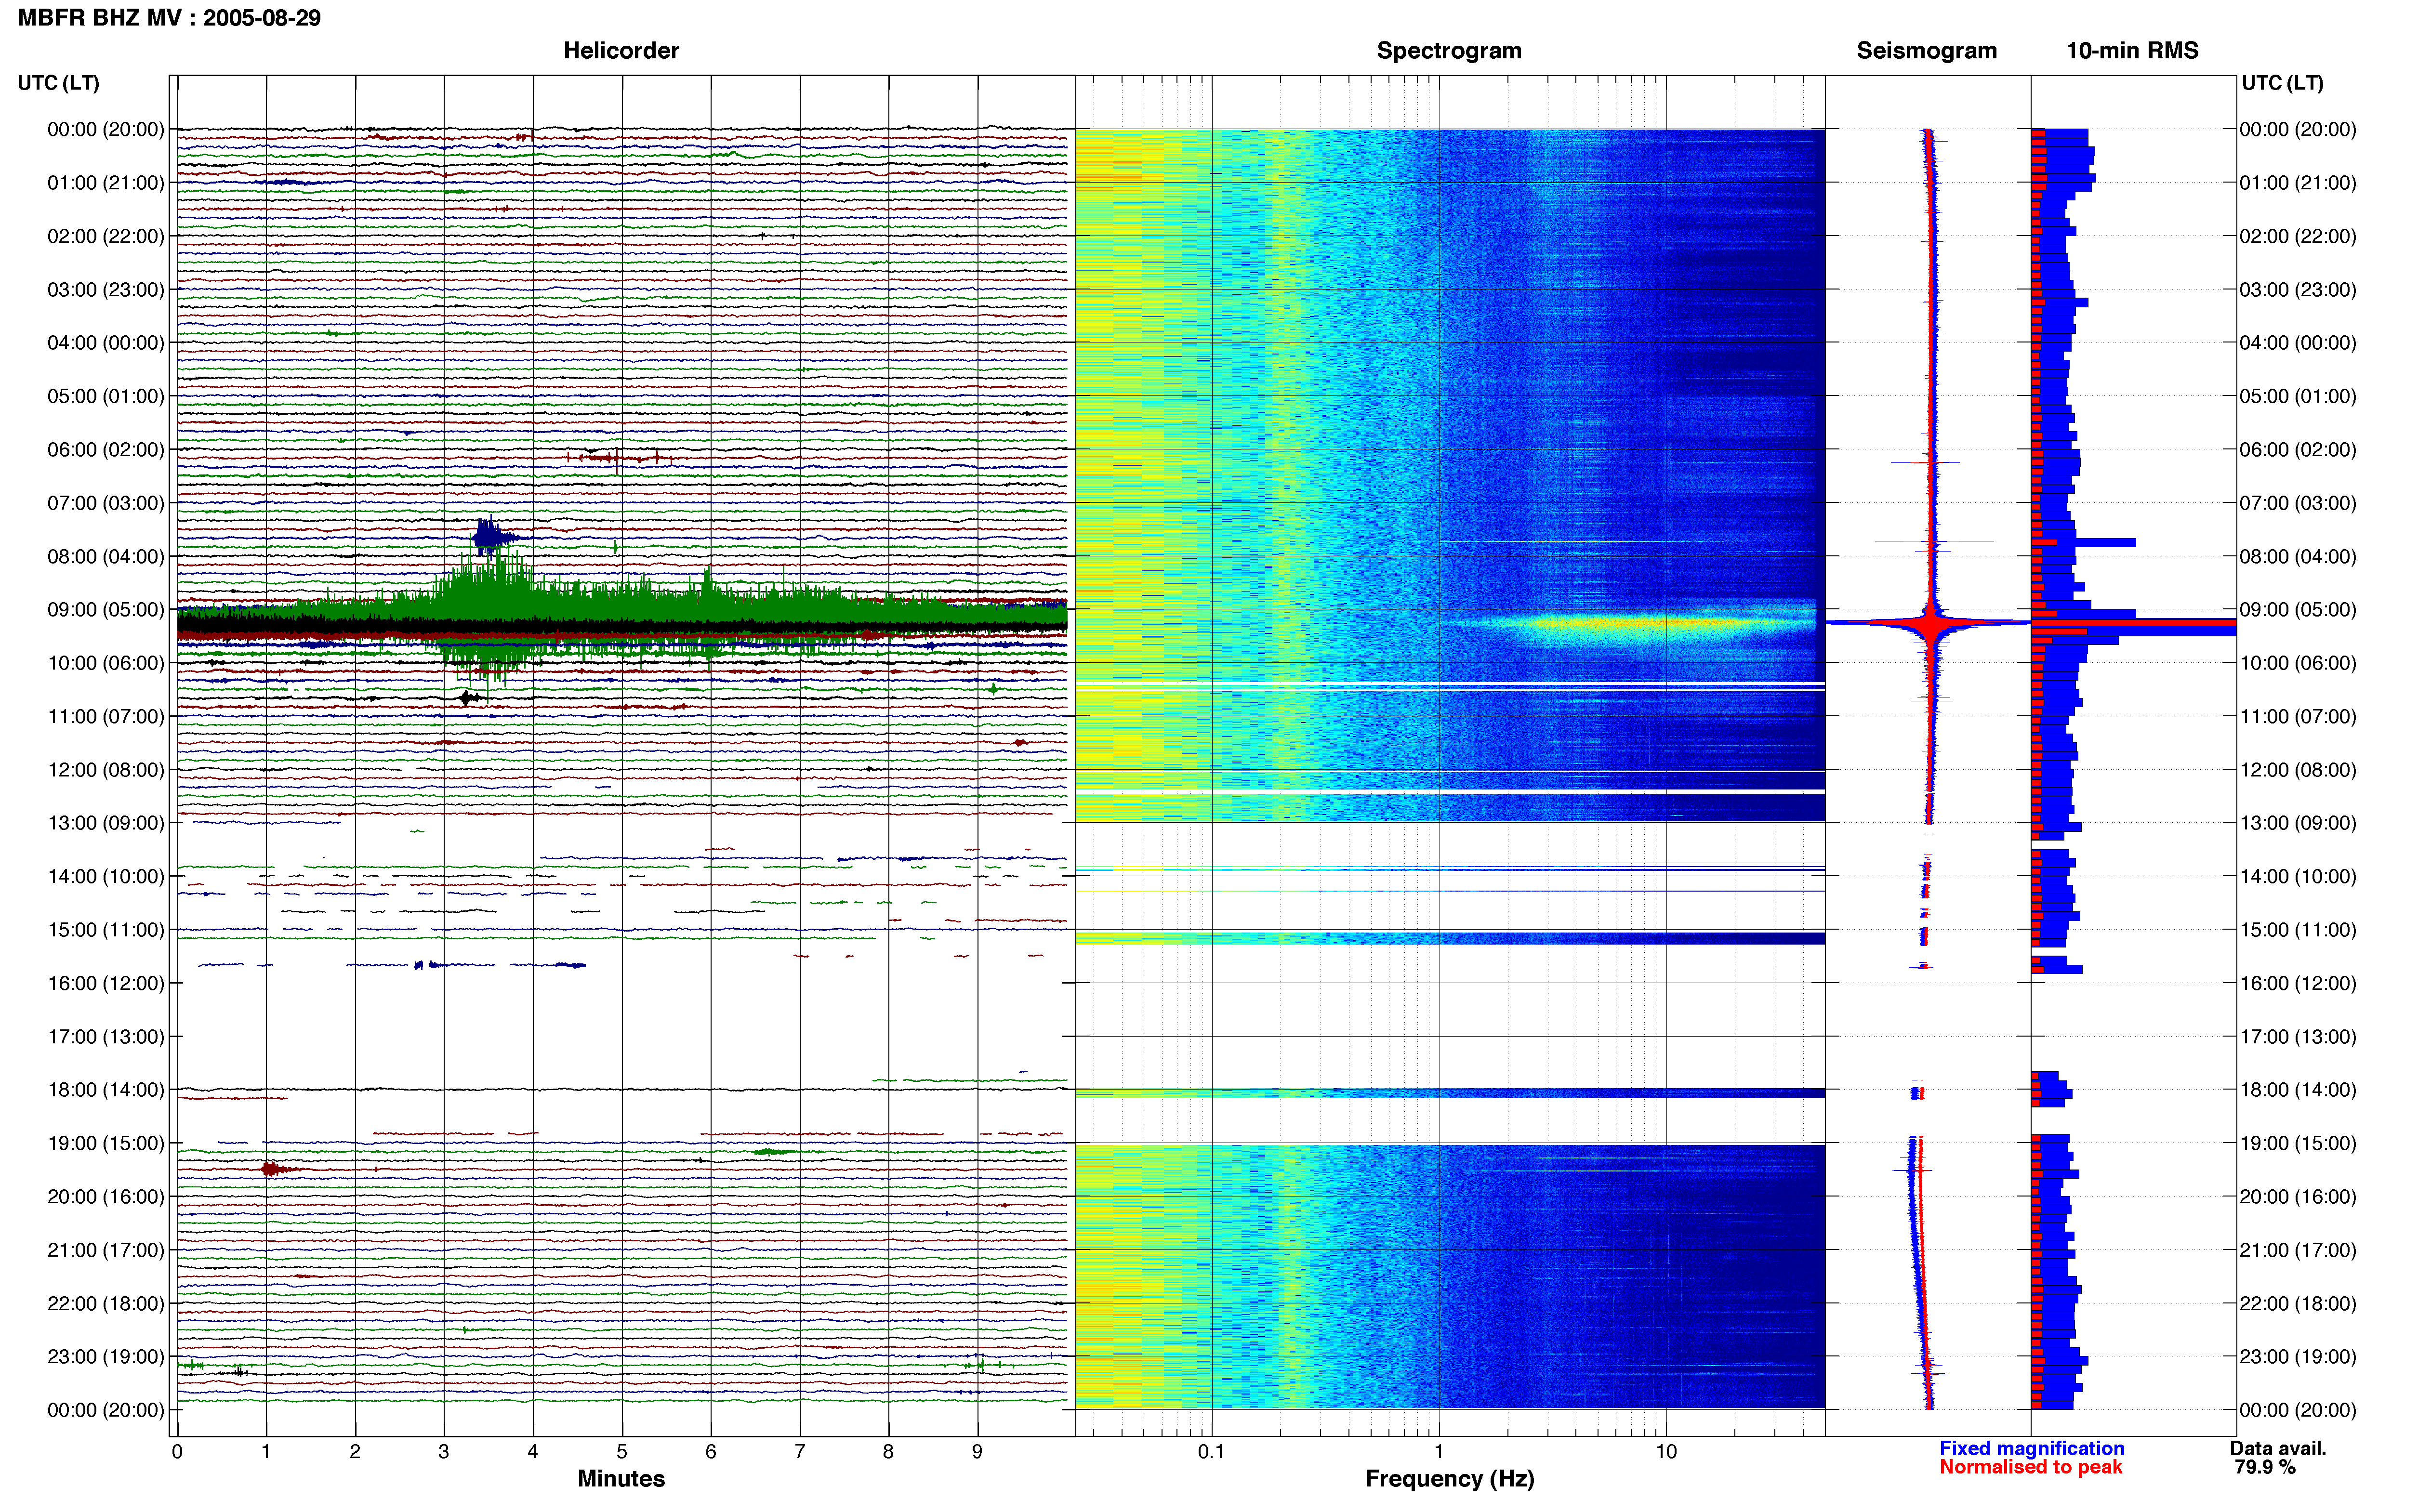Image resolution: width=2418 pixels, height=1512 pixels.
Task: Click left time label '04:00 (00:00)'
Action: point(106,342)
